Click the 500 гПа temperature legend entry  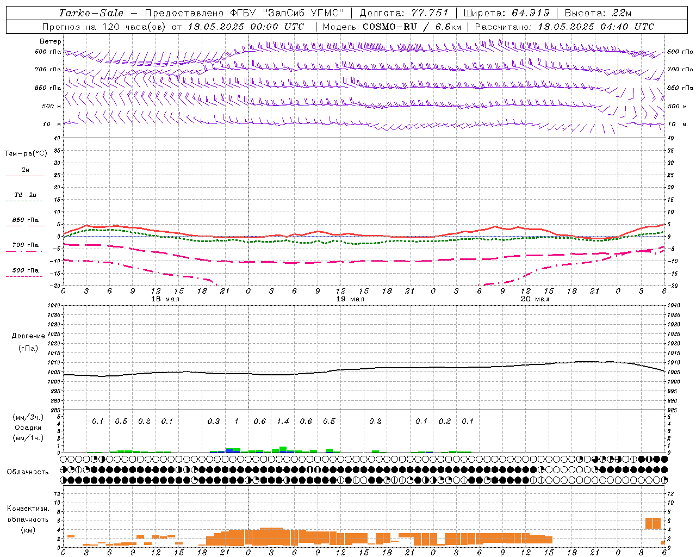click(x=26, y=270)
